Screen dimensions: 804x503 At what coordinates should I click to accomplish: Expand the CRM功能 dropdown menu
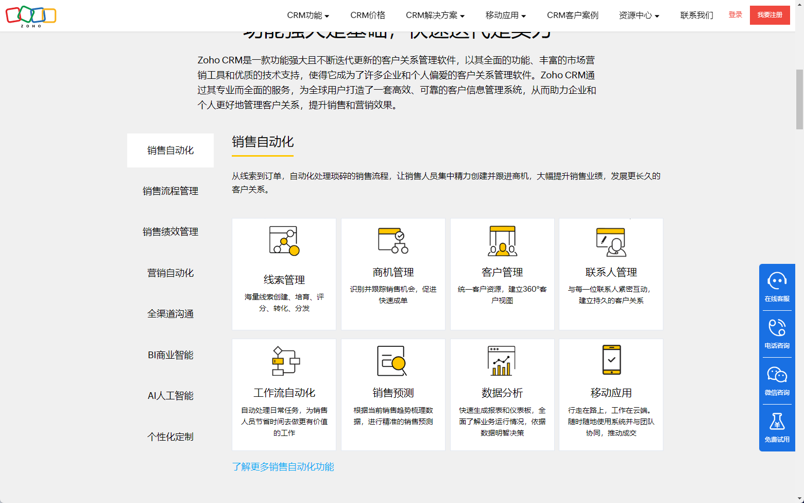pyautogui.click(x=308, y=15)
